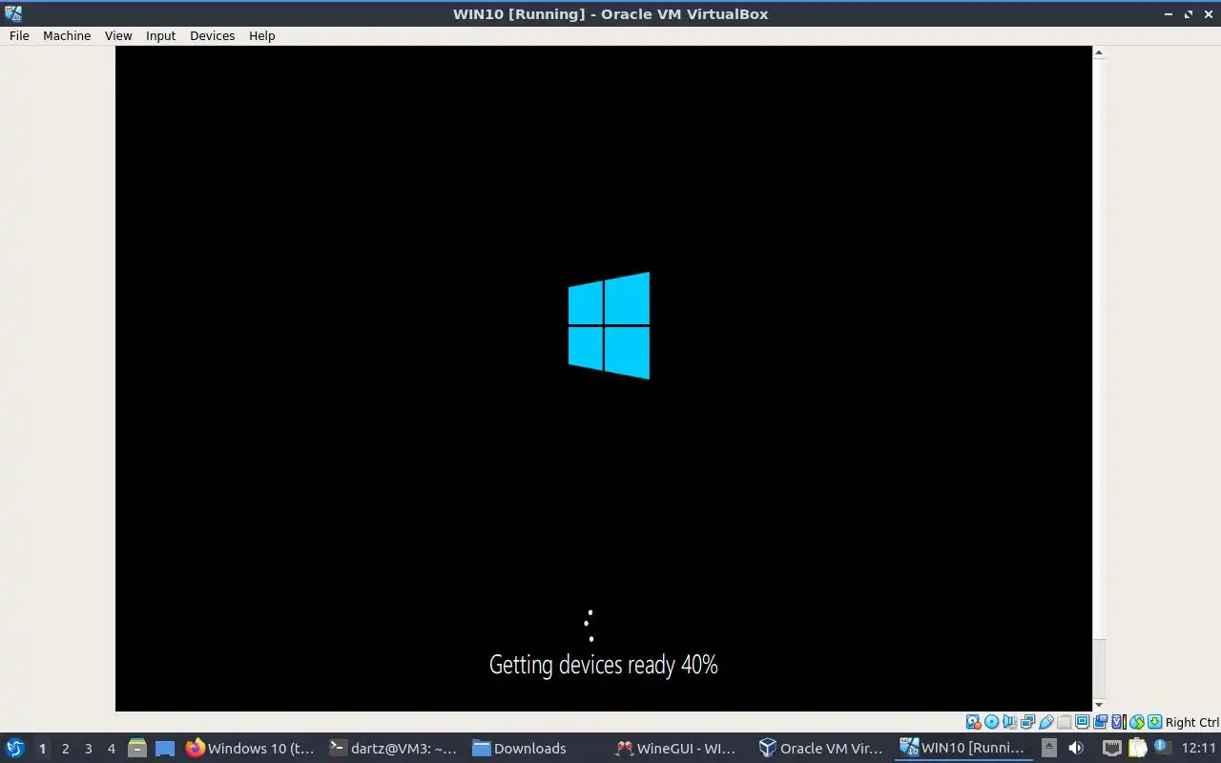This screenshot has width=1221, height=763.
Task: Switch to the WineGUI taskbar window
Action: pos(679,749)
